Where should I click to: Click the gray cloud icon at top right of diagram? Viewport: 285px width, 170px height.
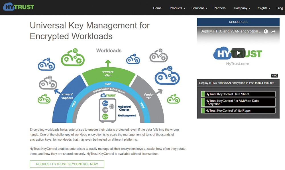(x=158, y=55)
